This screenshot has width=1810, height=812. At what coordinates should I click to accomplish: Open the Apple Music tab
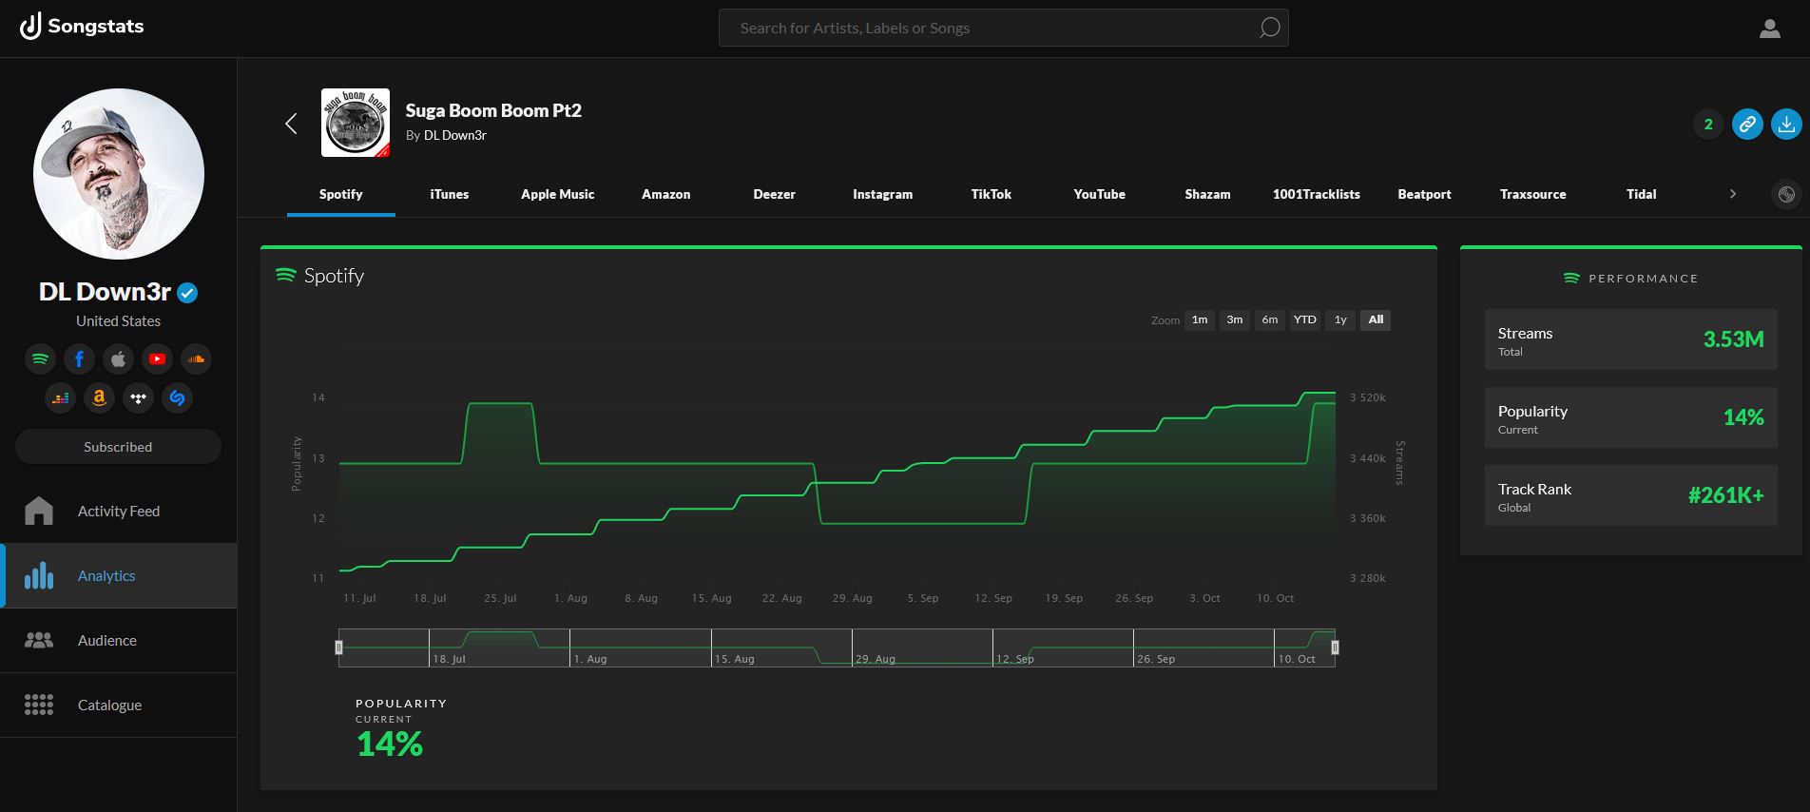[558, 194]
